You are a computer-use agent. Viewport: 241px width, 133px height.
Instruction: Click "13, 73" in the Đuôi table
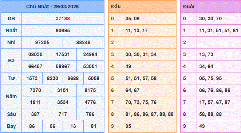pyautogui.click(x=206, y=54)
